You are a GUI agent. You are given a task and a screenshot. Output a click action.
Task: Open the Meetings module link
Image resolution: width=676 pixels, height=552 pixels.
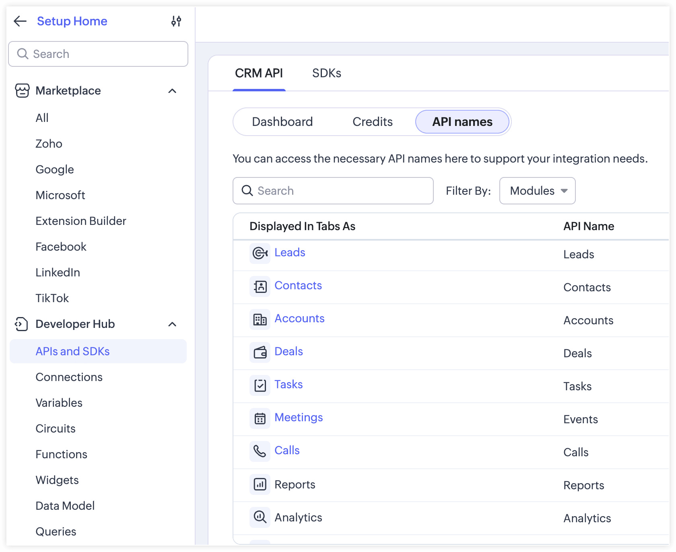[x=299, y=418]
